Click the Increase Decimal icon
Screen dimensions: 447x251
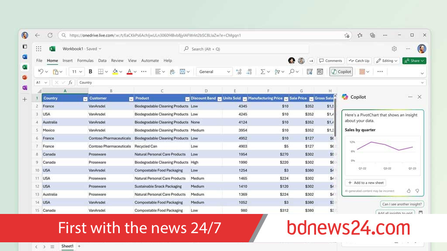(x=249, y=72)
